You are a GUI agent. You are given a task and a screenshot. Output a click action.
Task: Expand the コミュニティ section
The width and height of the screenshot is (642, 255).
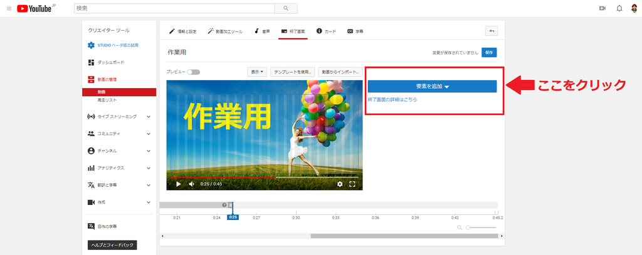[149, 133]
